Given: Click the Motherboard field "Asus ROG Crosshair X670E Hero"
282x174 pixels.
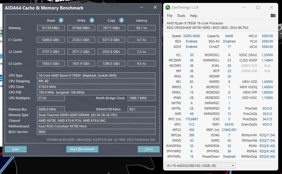Looking at the screenshot, I should pyautogui.click(x=96, y=126).
